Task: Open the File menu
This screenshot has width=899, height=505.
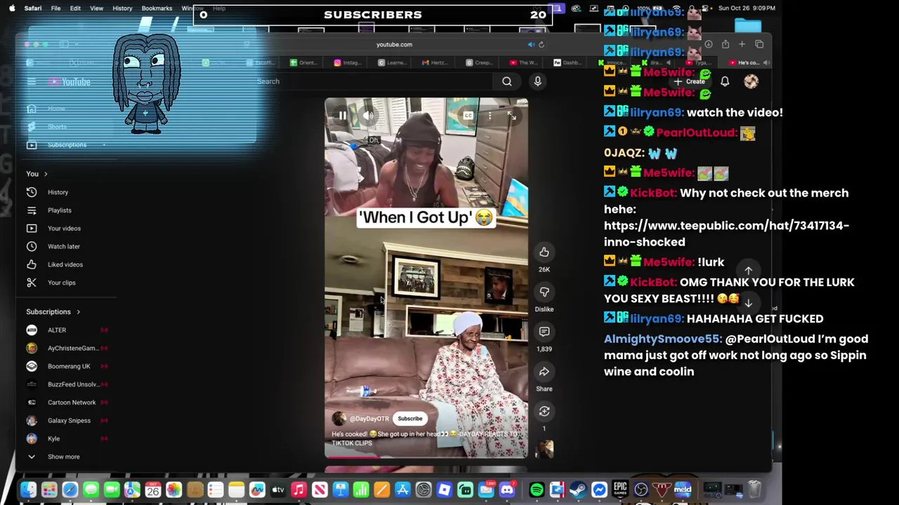Action: tap(55, 8)
